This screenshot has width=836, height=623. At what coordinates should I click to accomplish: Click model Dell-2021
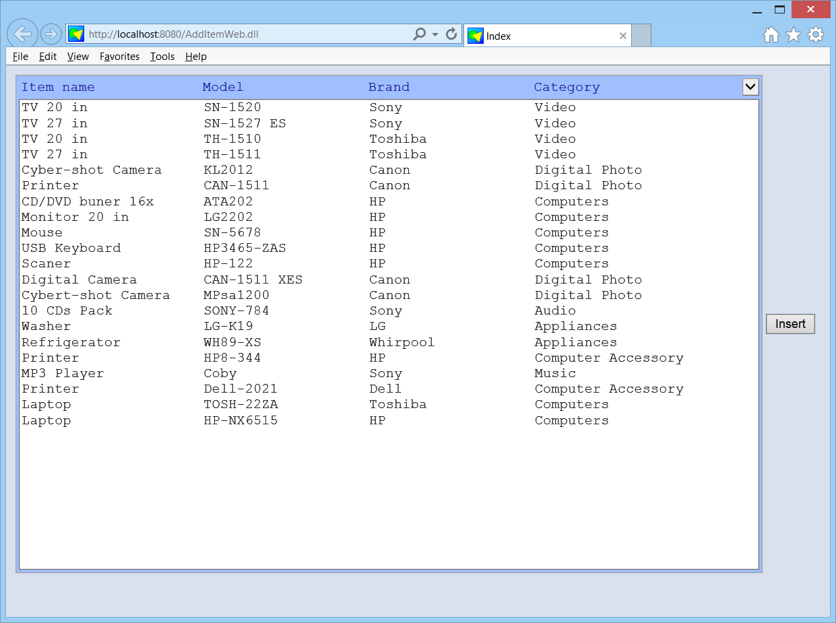pyautogui.click(x=240, y=389)
